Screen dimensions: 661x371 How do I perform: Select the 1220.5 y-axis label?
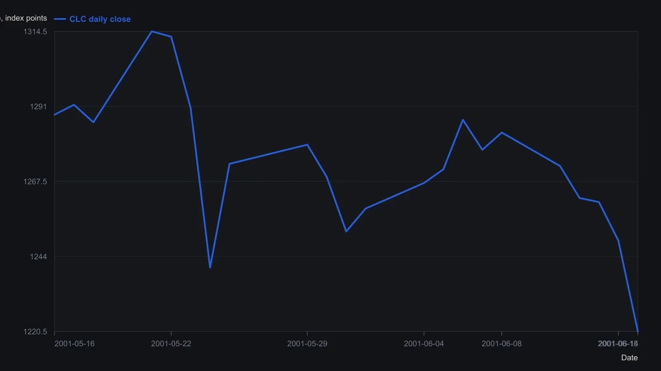click(35, 332)
